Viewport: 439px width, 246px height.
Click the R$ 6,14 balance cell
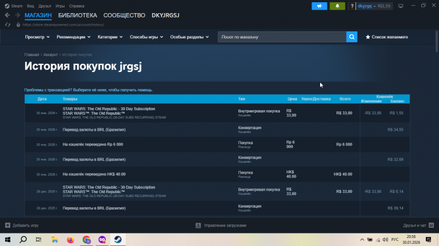[x=397, y=191]
